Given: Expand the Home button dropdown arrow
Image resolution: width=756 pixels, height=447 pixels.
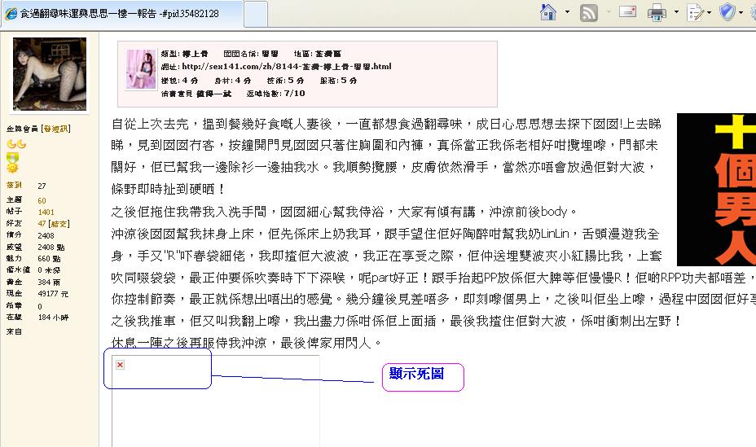Looking at the screenshot, I should (567, 12).
